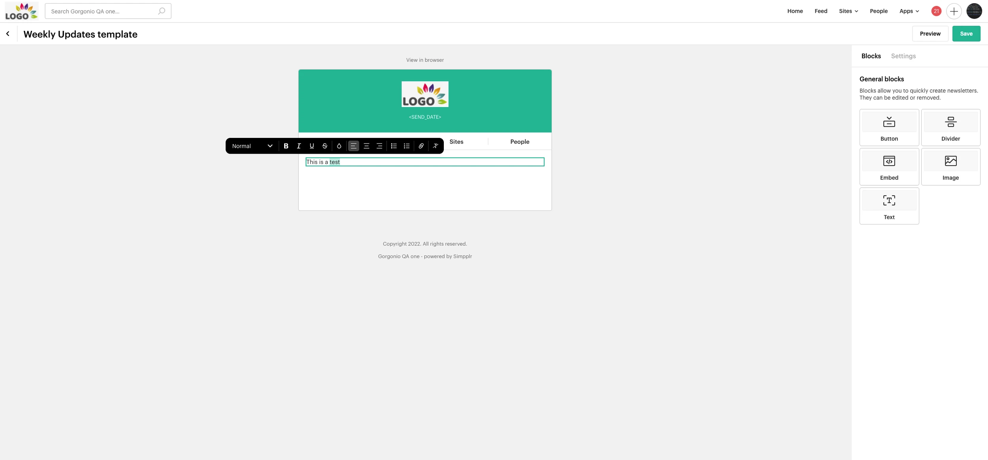Viewport: 988px width, 460px height.
Task: Create a numbered list
Action: point(406,146)
